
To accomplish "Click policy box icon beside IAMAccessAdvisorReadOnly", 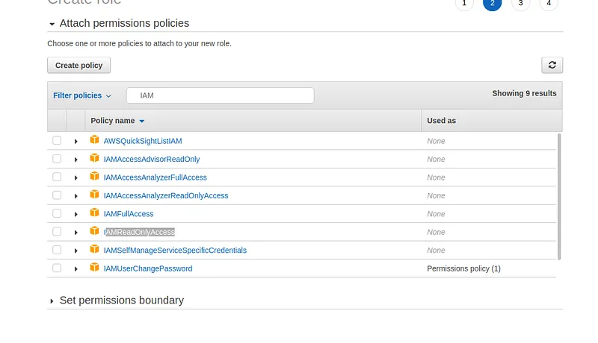I will click(x=94, y=158).
